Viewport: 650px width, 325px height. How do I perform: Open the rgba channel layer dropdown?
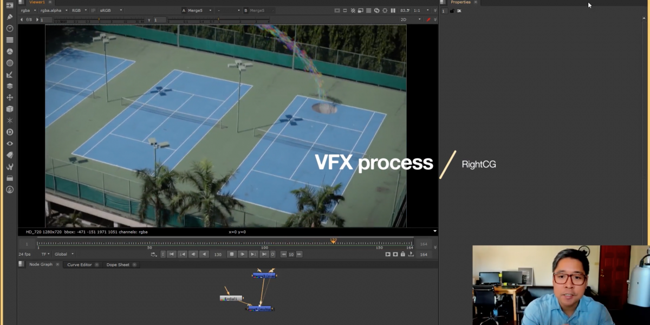pos(28,10)
